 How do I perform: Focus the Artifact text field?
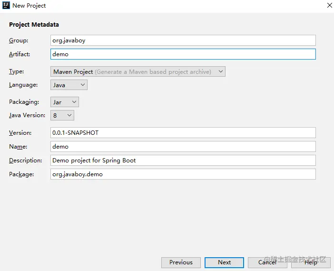183,54
